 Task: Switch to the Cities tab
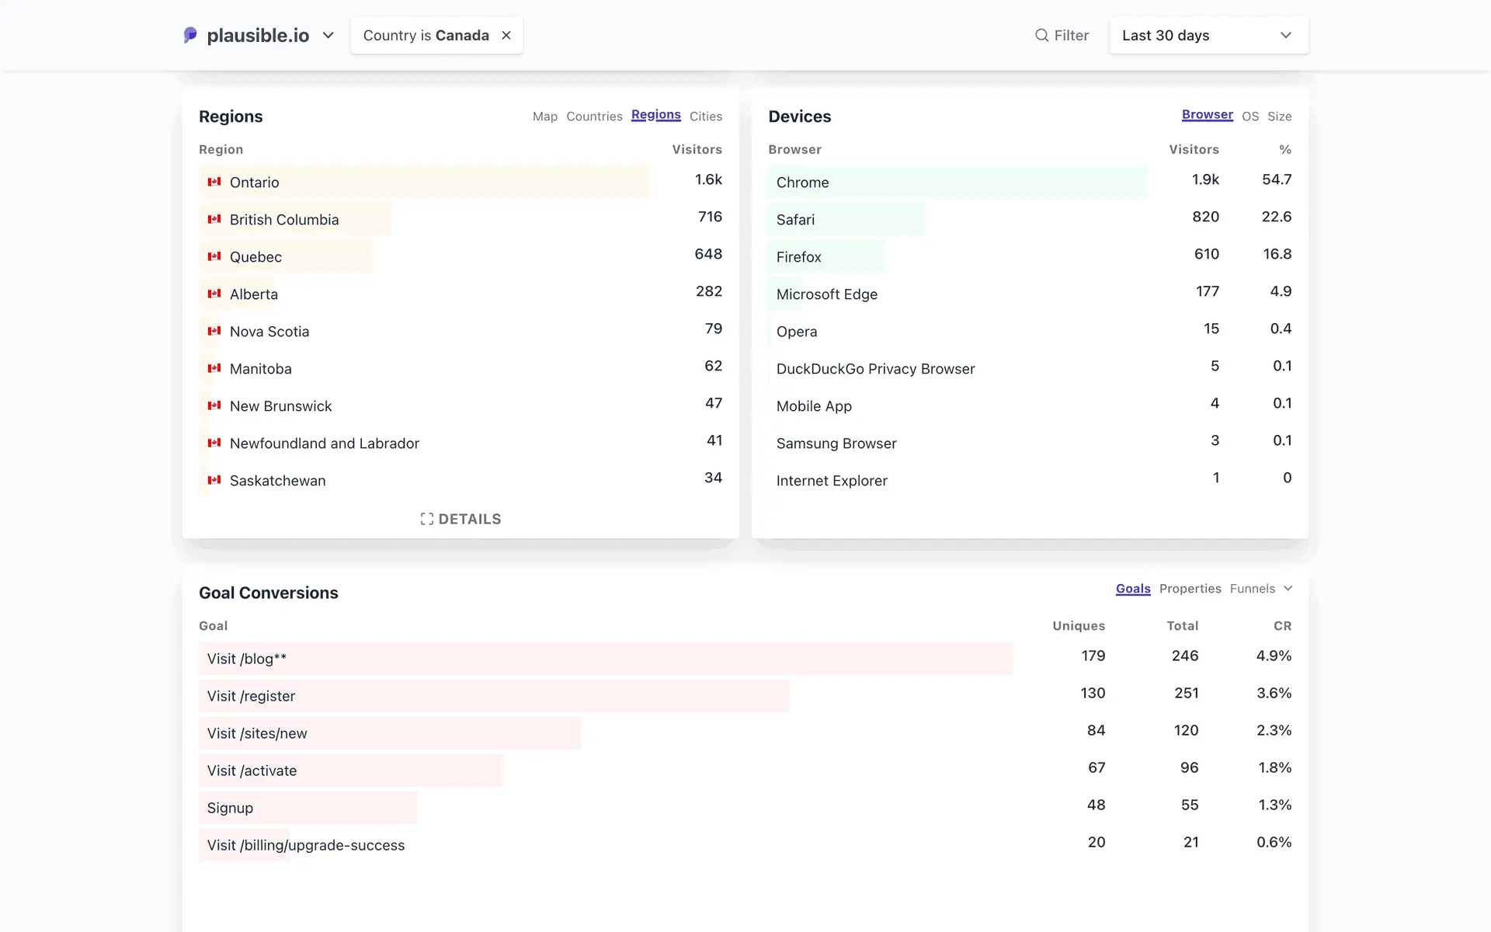click(x=705, y=116)
